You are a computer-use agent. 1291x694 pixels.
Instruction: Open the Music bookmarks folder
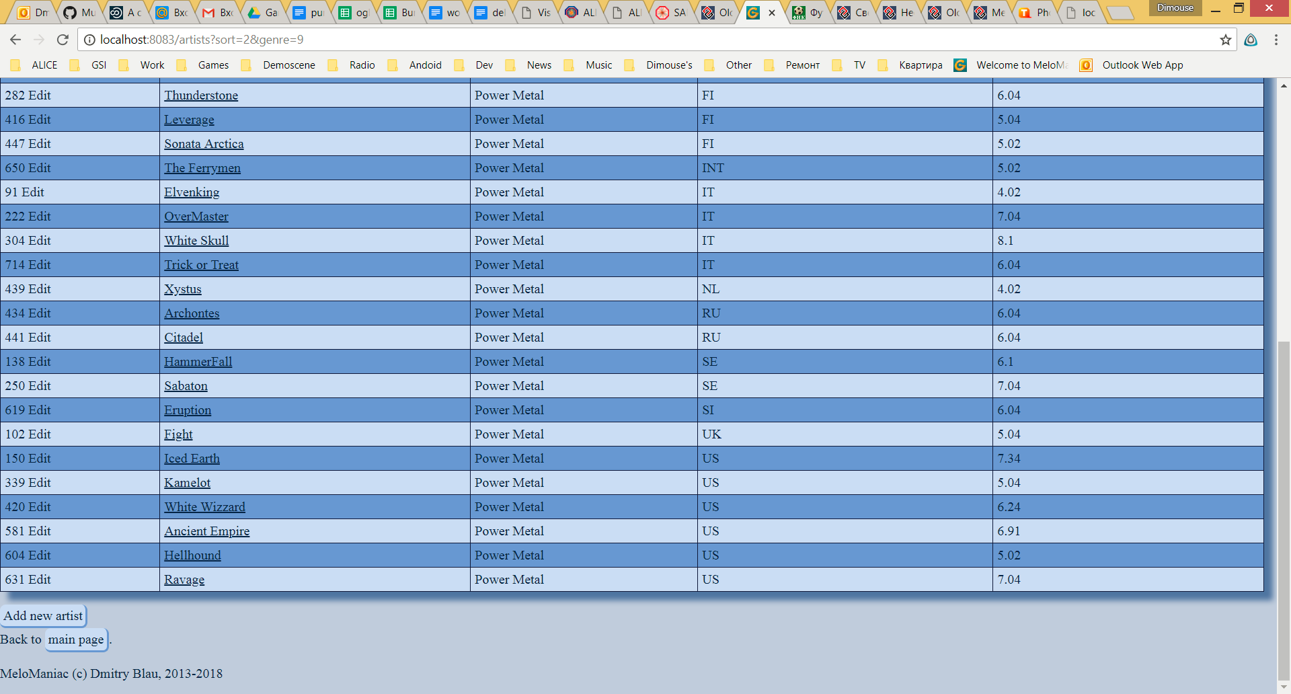[588, 65]
